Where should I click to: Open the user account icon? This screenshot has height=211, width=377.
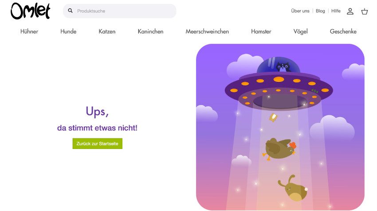350,11
